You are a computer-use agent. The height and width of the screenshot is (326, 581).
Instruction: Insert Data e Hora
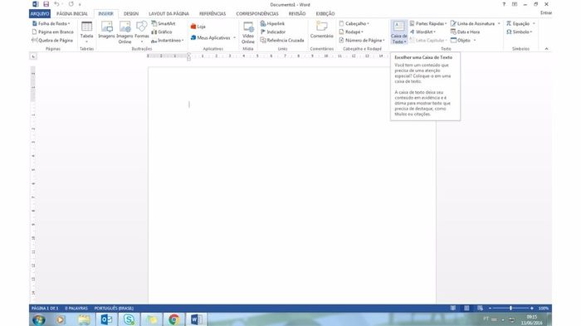point(465,32)
